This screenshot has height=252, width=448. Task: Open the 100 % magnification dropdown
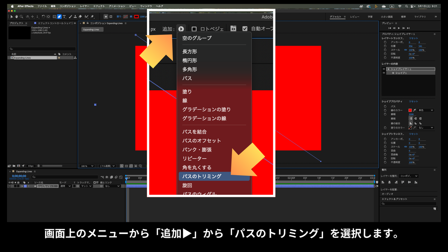point(88,166)
